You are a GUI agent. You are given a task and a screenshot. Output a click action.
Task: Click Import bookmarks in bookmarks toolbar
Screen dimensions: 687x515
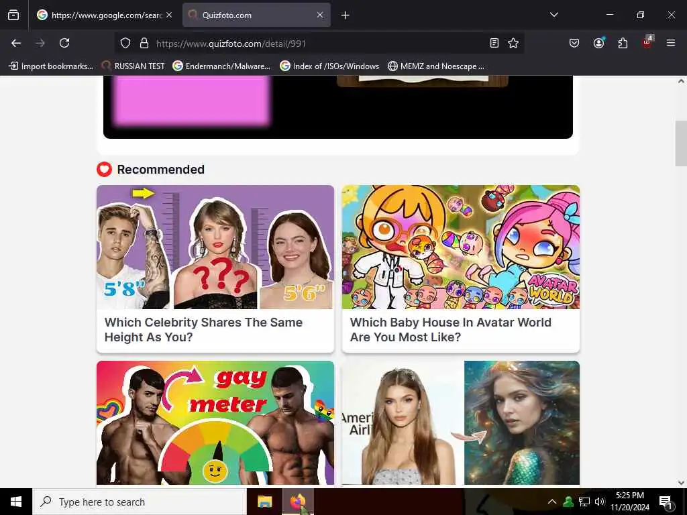pos(51,66)
